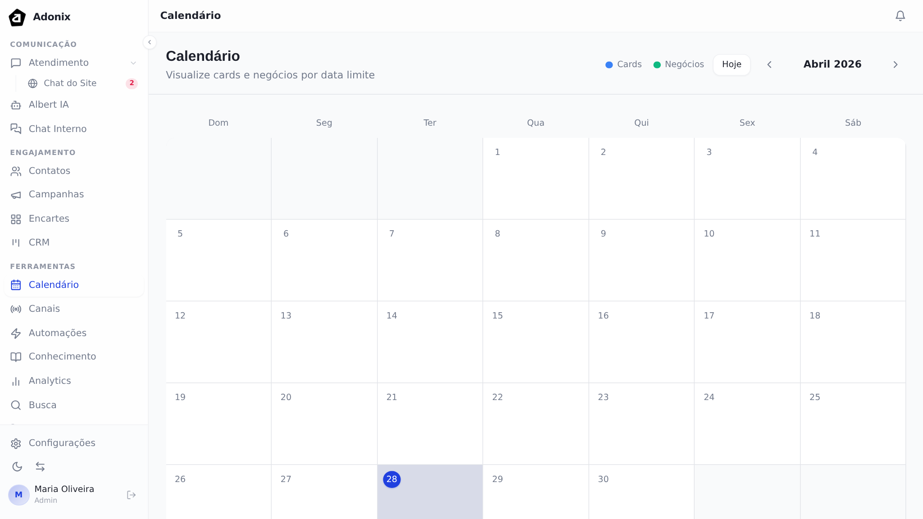
Task: Click the Albert IA robot icon
Action: pos(16,105)
